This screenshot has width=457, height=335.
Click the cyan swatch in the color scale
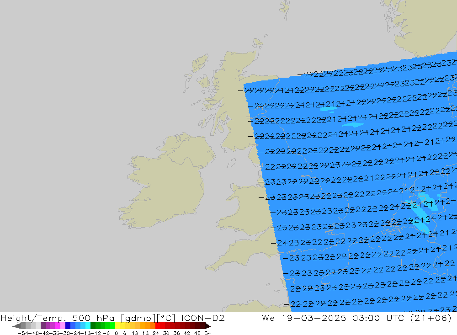pyautogui.click(x=88, y=326)
